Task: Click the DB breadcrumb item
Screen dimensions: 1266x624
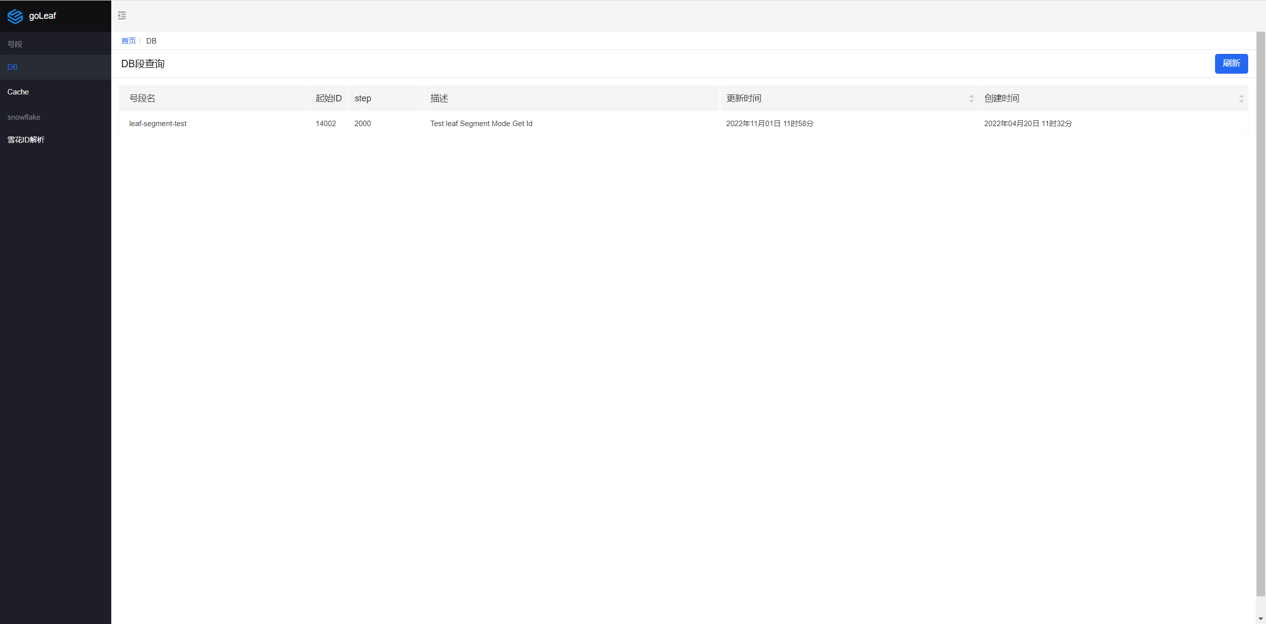Action: pos(151,41)
